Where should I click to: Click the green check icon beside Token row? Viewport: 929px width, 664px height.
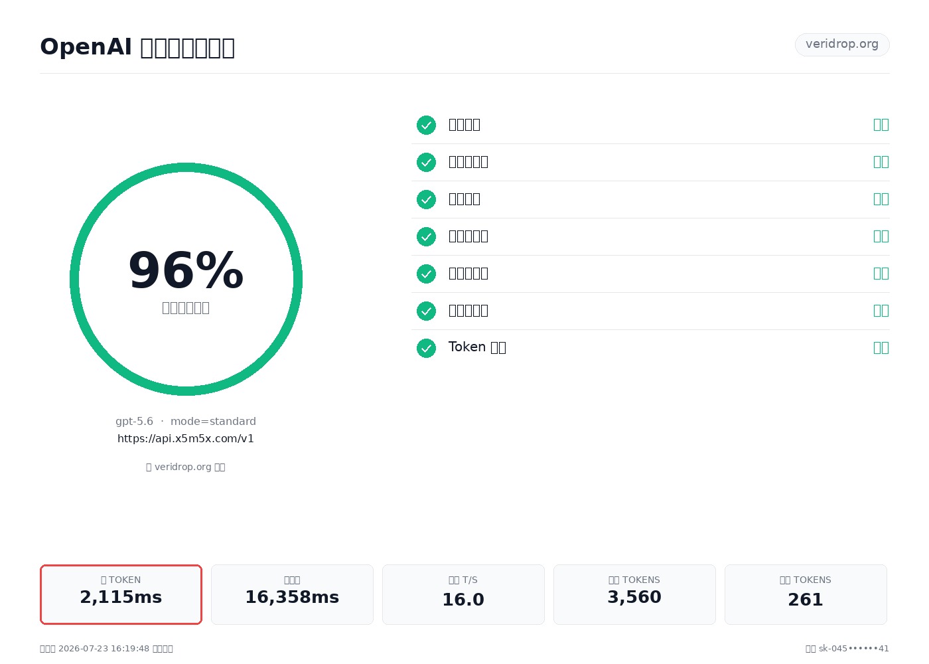click(x=426, y=348)
